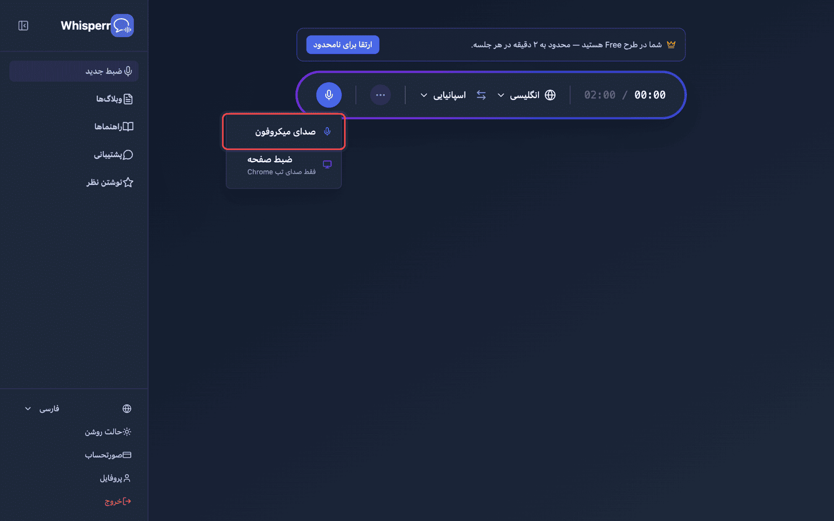Choose صدای میکروفون from the source menu
The height and width of the screenshot is (521, 834).
click(x=284, y=132)
